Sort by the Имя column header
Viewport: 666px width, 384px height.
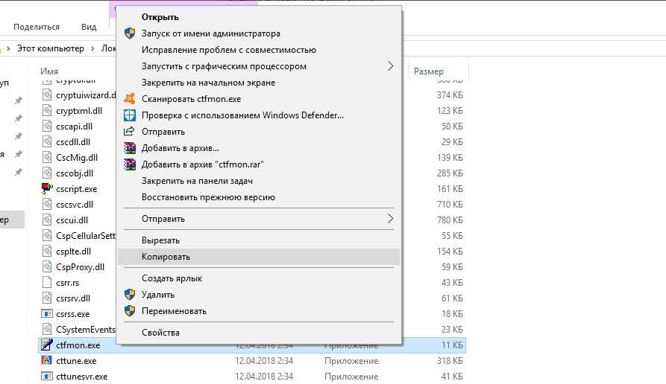[x=49, y=71]
